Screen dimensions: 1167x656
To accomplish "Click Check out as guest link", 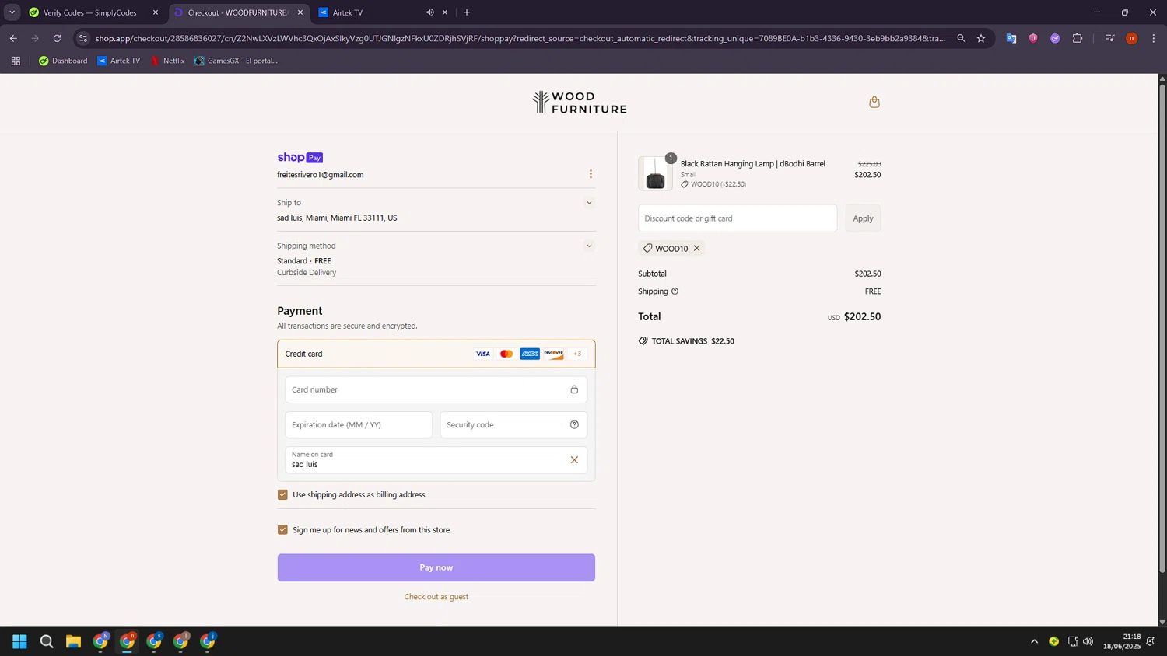I will (436, 597).
